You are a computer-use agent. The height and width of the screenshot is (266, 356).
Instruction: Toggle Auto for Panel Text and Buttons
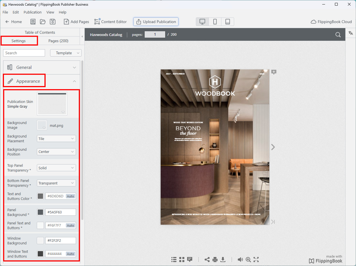[70, 225]
